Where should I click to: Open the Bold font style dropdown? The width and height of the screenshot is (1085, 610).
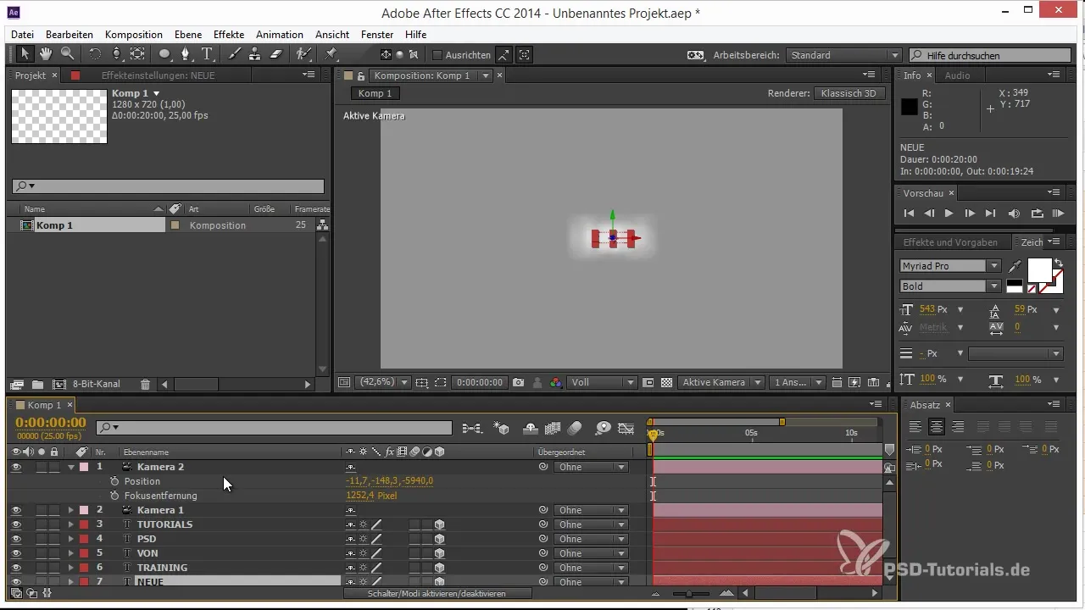point(950,286)
